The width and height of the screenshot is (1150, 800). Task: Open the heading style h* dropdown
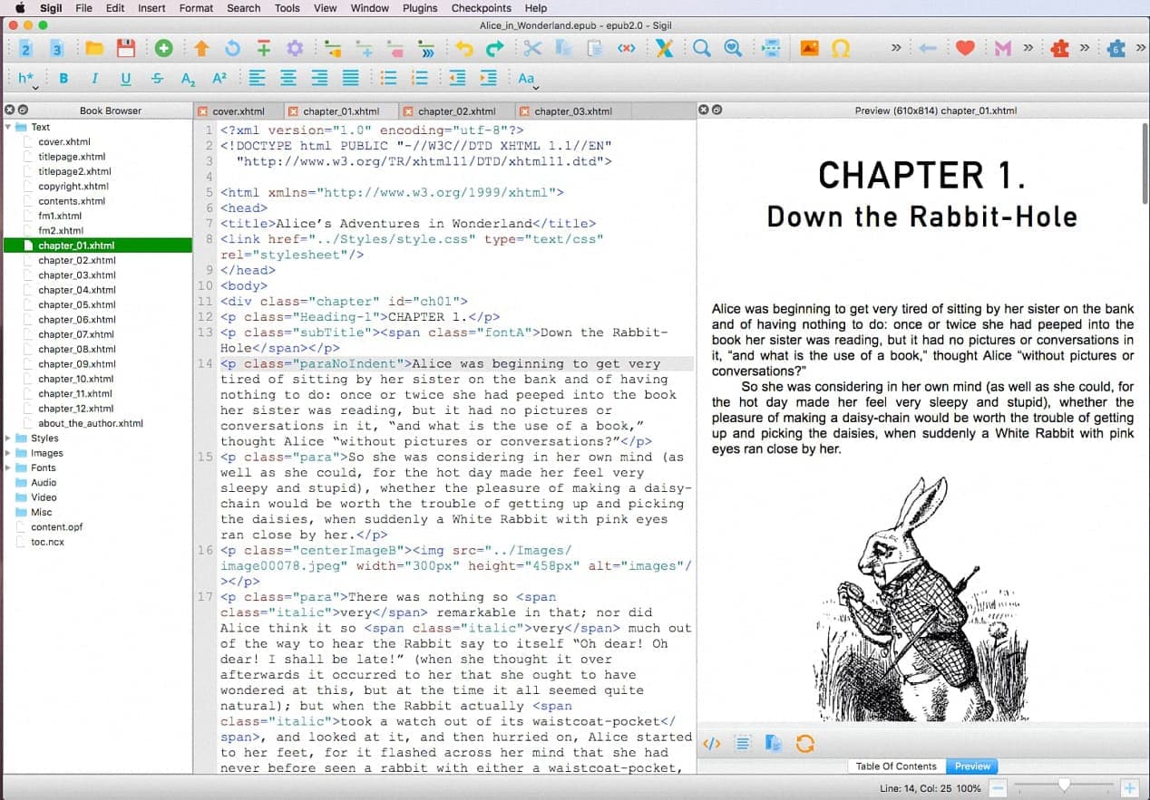26,80
